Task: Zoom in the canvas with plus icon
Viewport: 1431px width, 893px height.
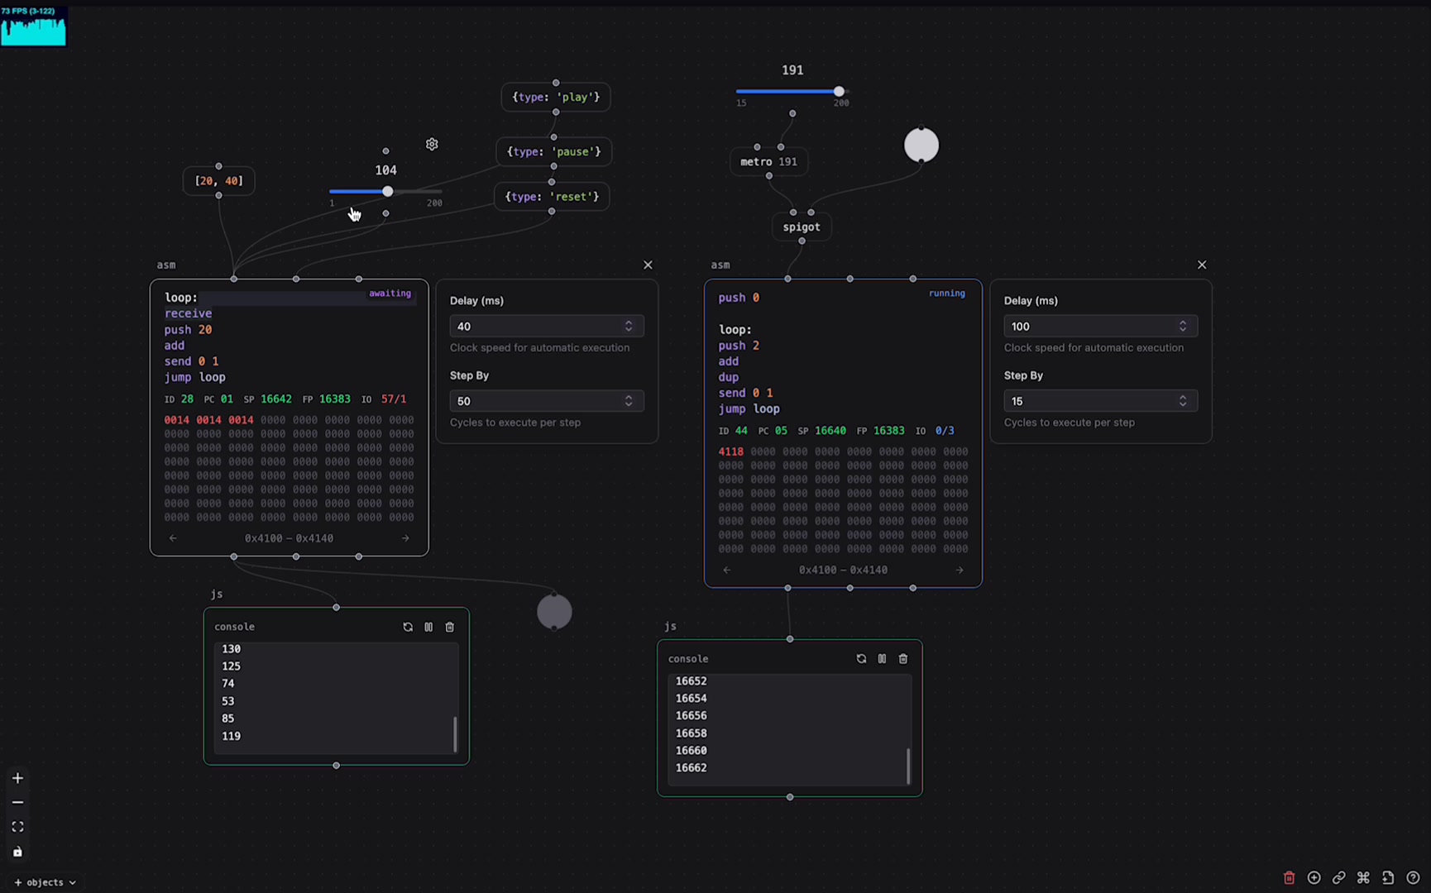Action: click(x=17, y=778)
